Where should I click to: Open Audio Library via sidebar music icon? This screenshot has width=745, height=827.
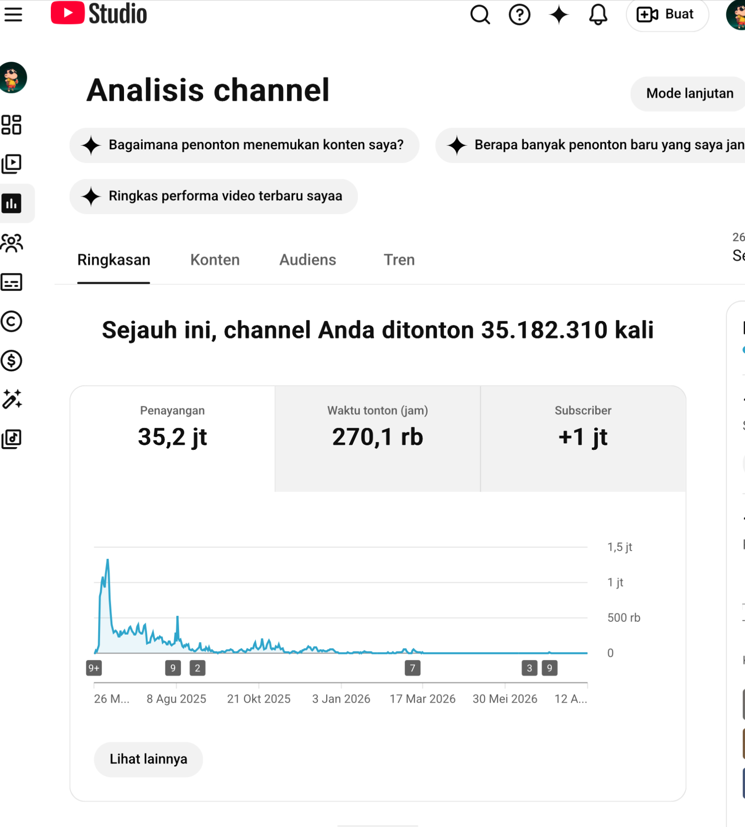point(12,439)
